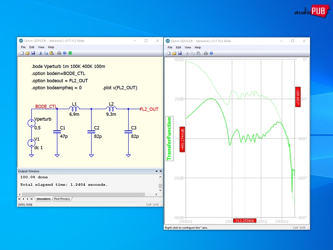Open Edit menu in plot window
The height and width of the screenshot is (250, 333).
179,47
